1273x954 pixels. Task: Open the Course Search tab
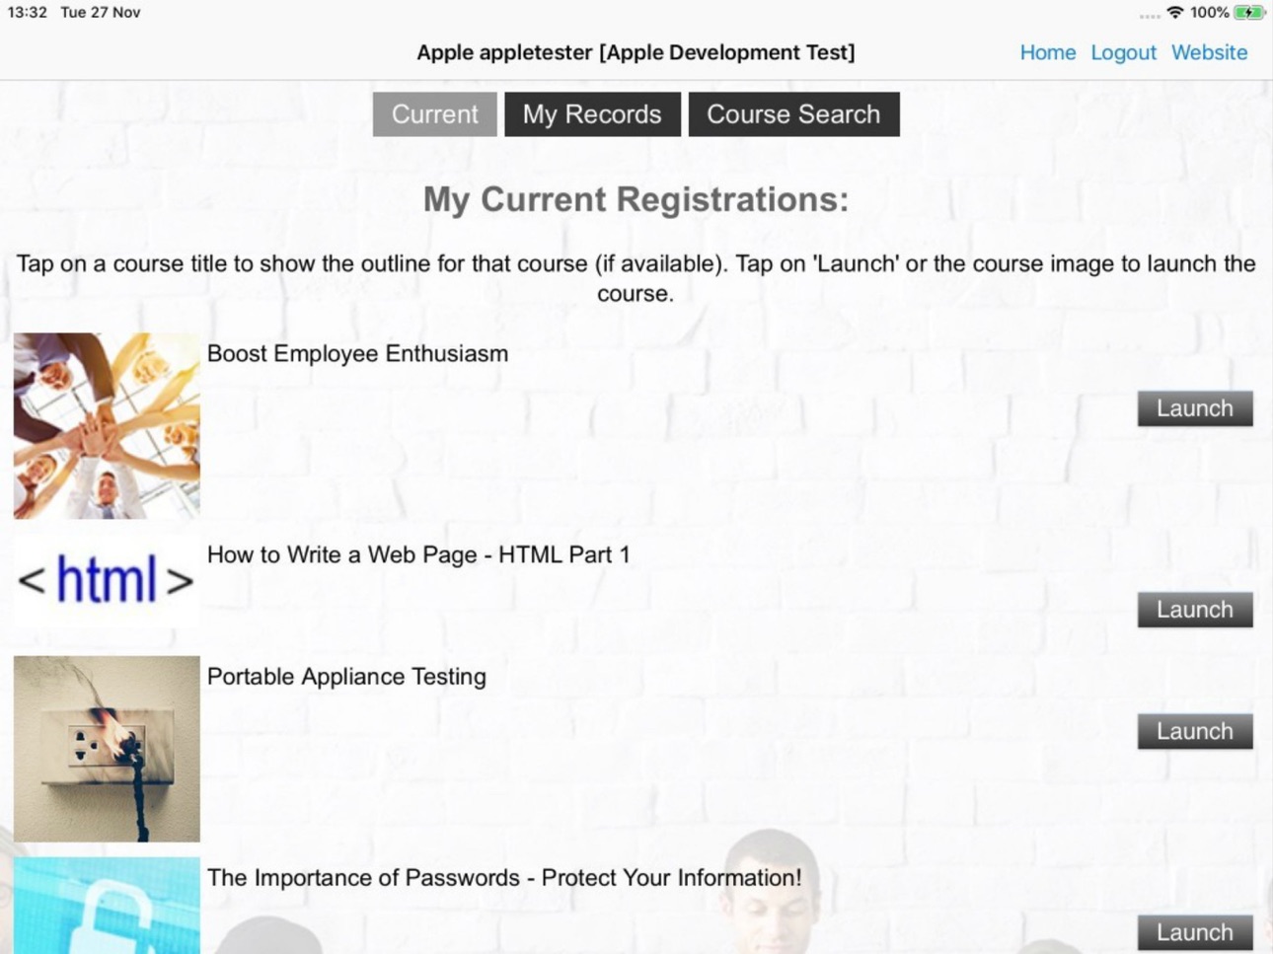(793, 114)
